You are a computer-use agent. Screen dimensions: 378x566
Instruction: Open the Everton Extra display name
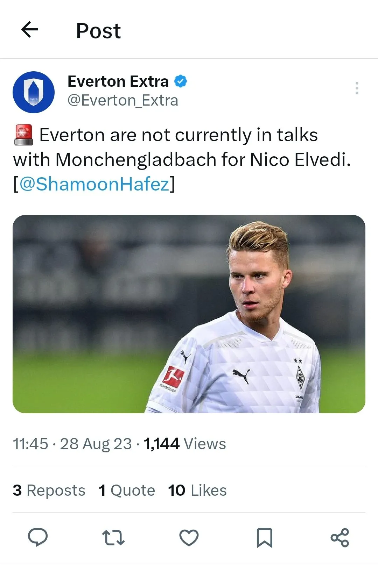pyautogui.click(x=118, y=81)
